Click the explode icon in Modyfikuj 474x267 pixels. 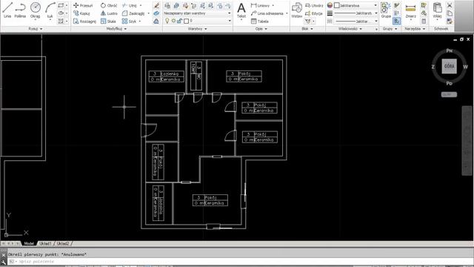click(156, 13)
